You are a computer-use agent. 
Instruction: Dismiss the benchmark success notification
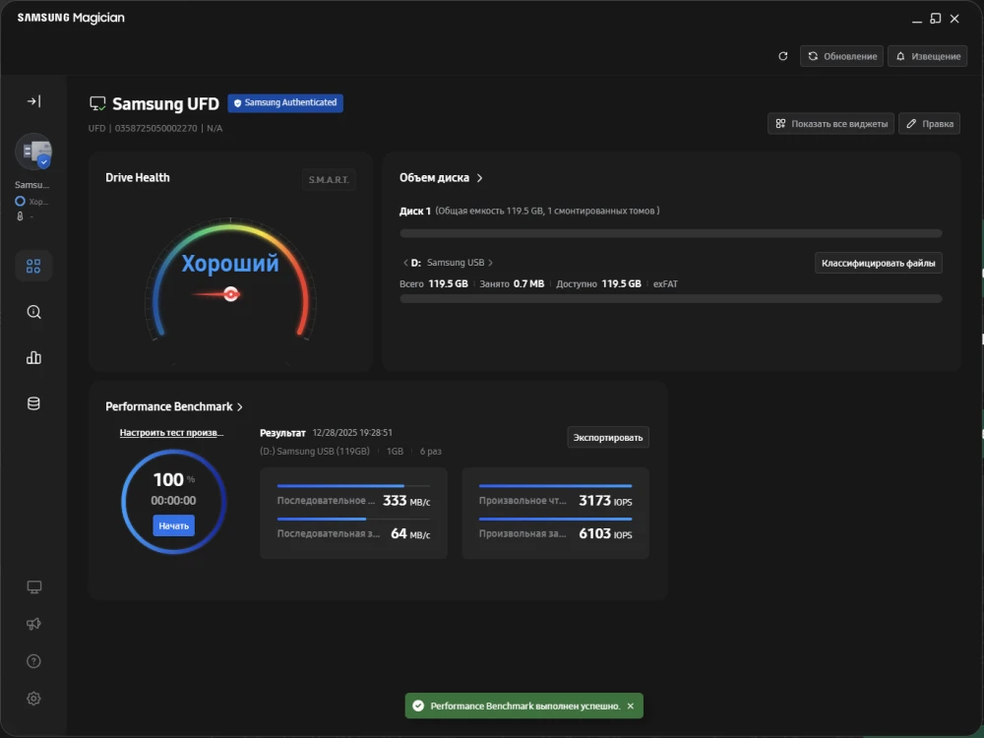[x=631, y=706]
